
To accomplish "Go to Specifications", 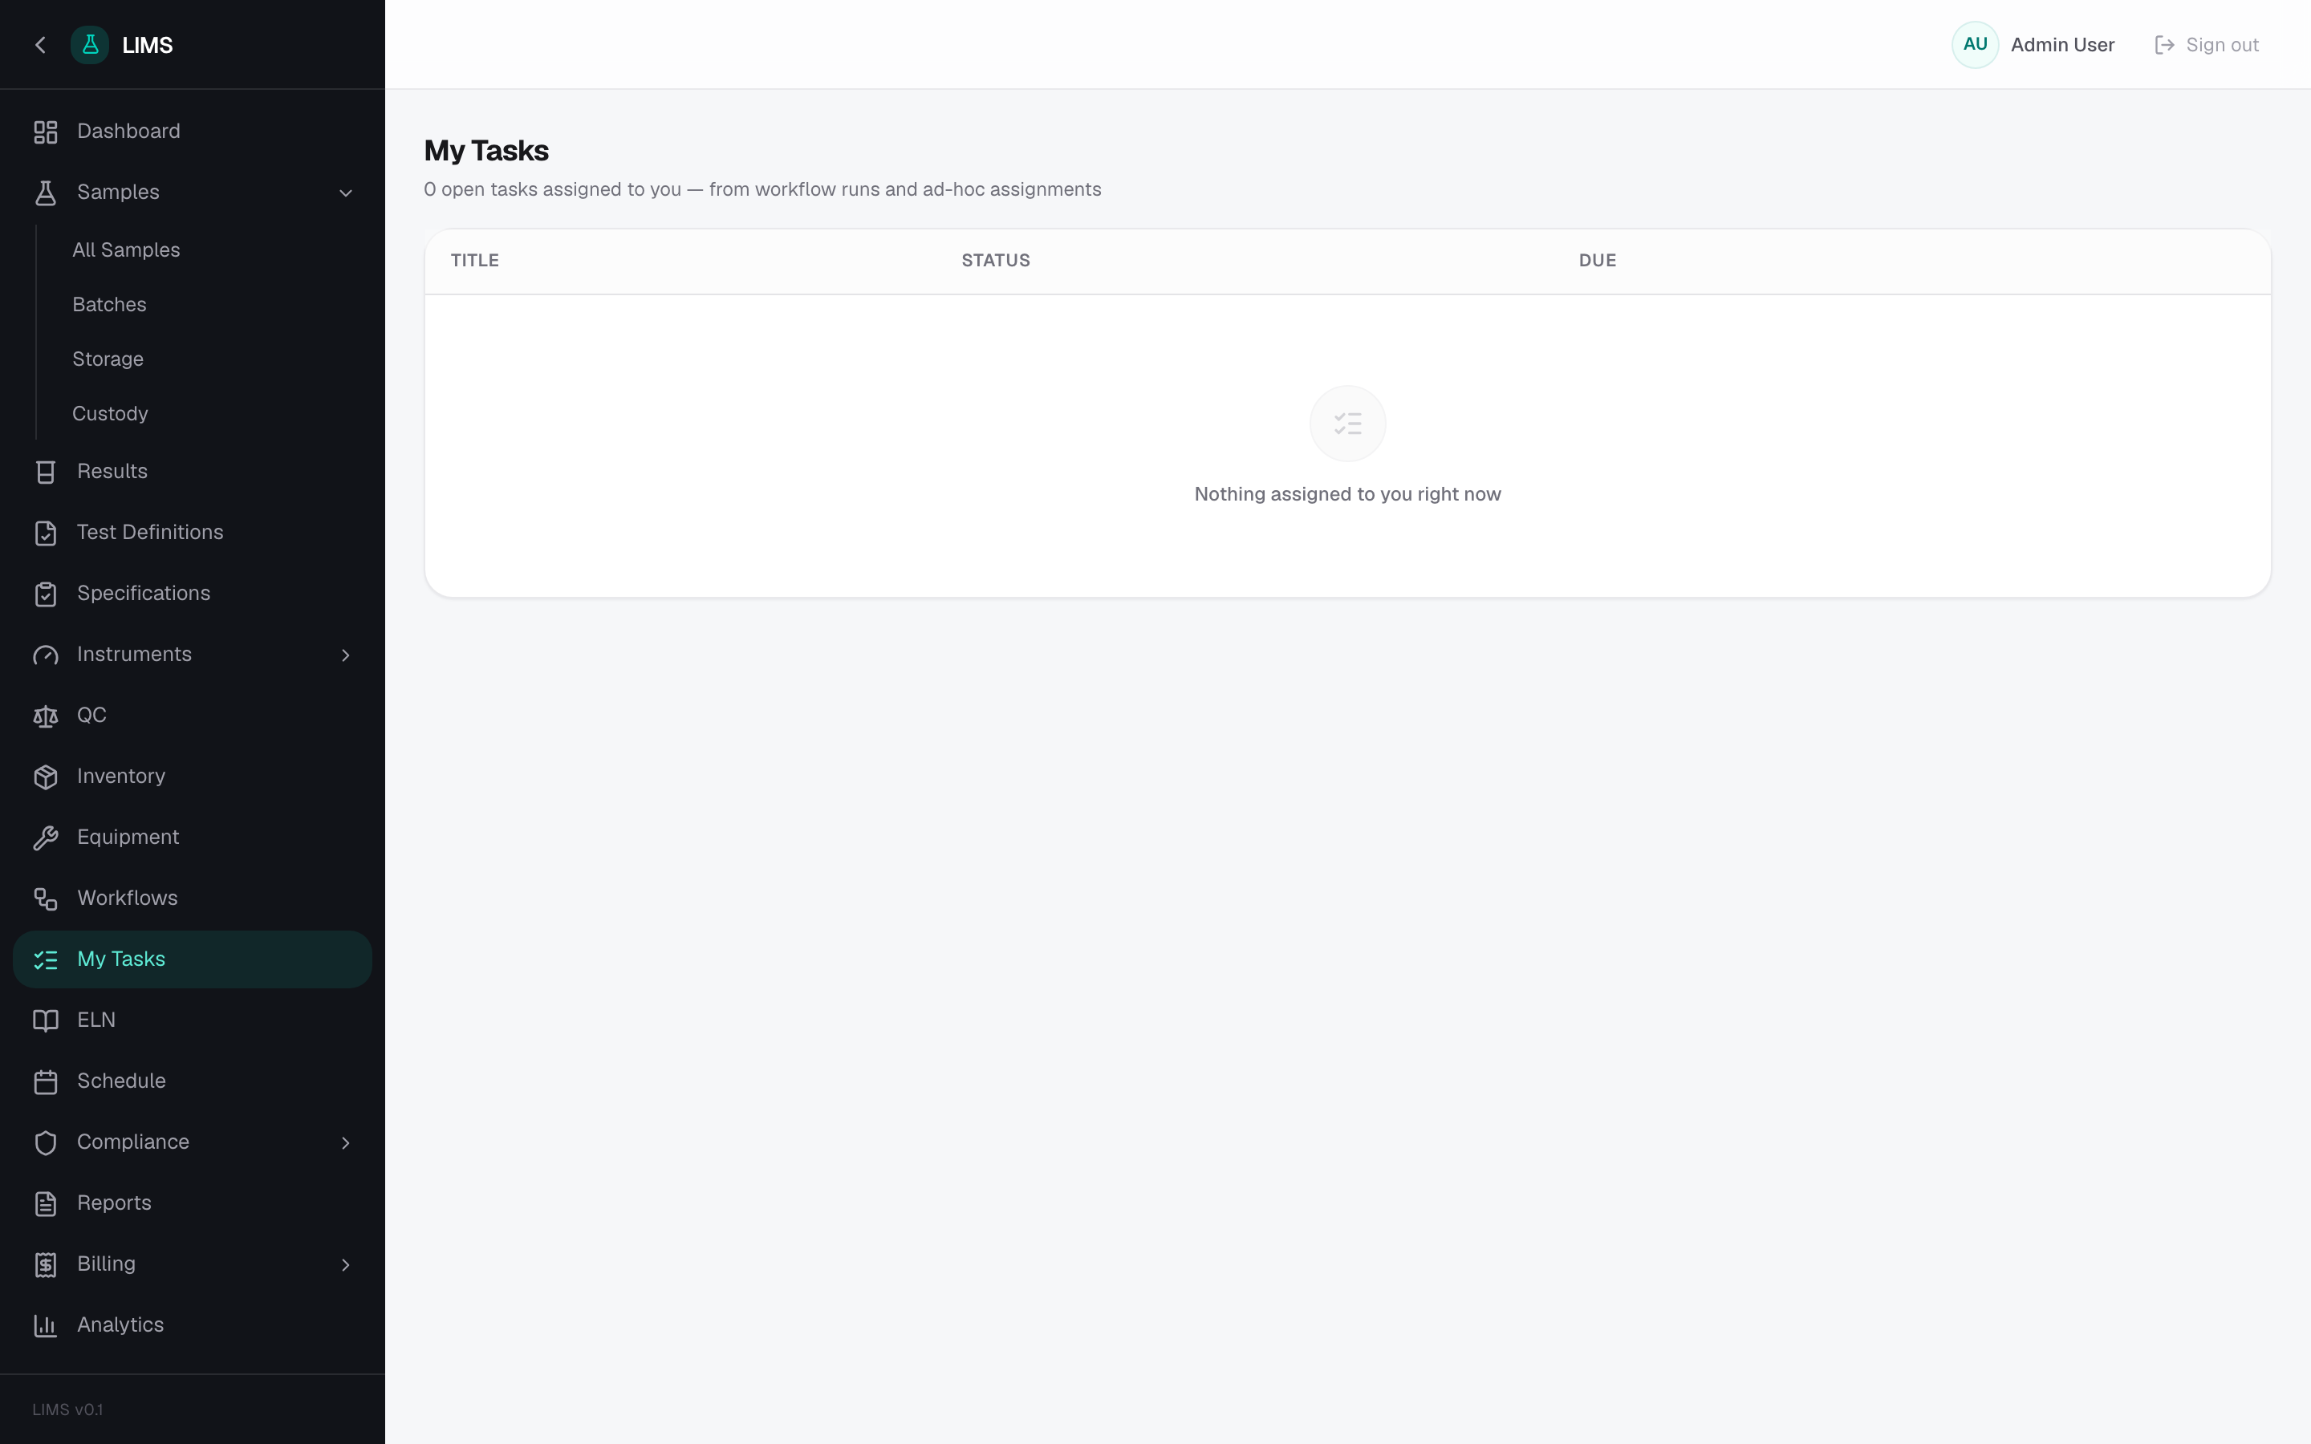I will tap(192, 594).
